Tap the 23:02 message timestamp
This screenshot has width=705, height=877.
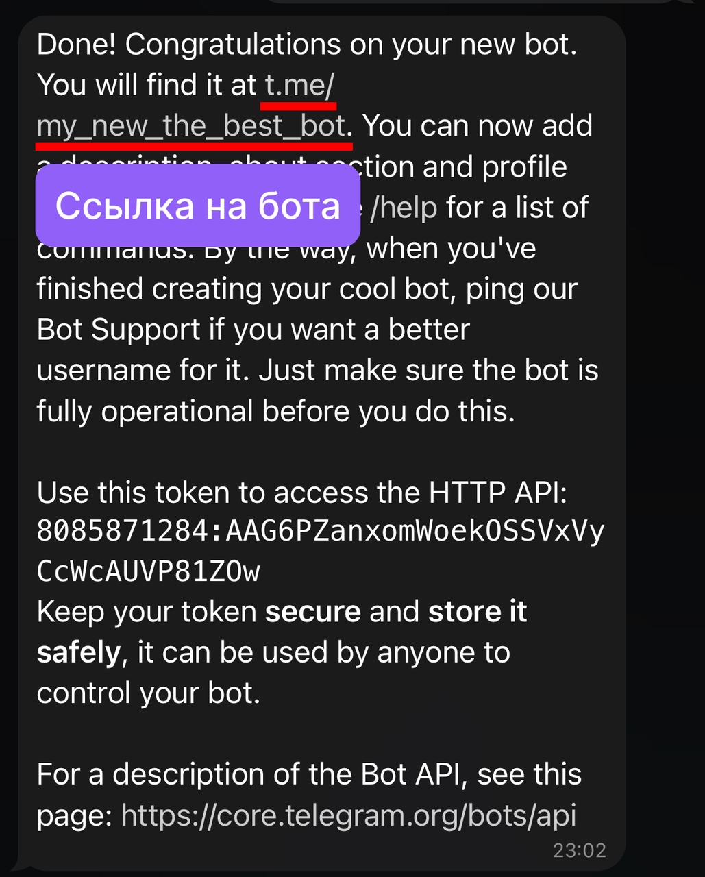point(580,850)
